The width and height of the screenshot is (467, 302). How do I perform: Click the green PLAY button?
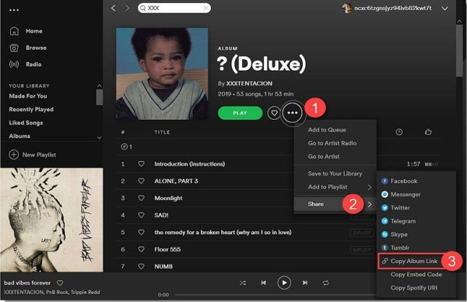click(x=240, y=113)
